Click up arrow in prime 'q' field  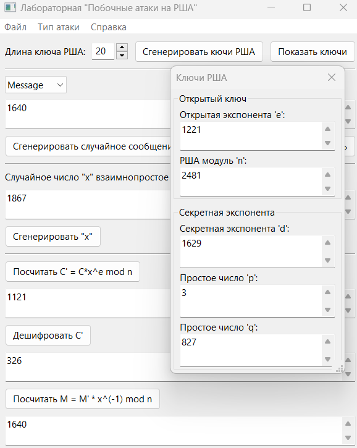pos(327,342)
